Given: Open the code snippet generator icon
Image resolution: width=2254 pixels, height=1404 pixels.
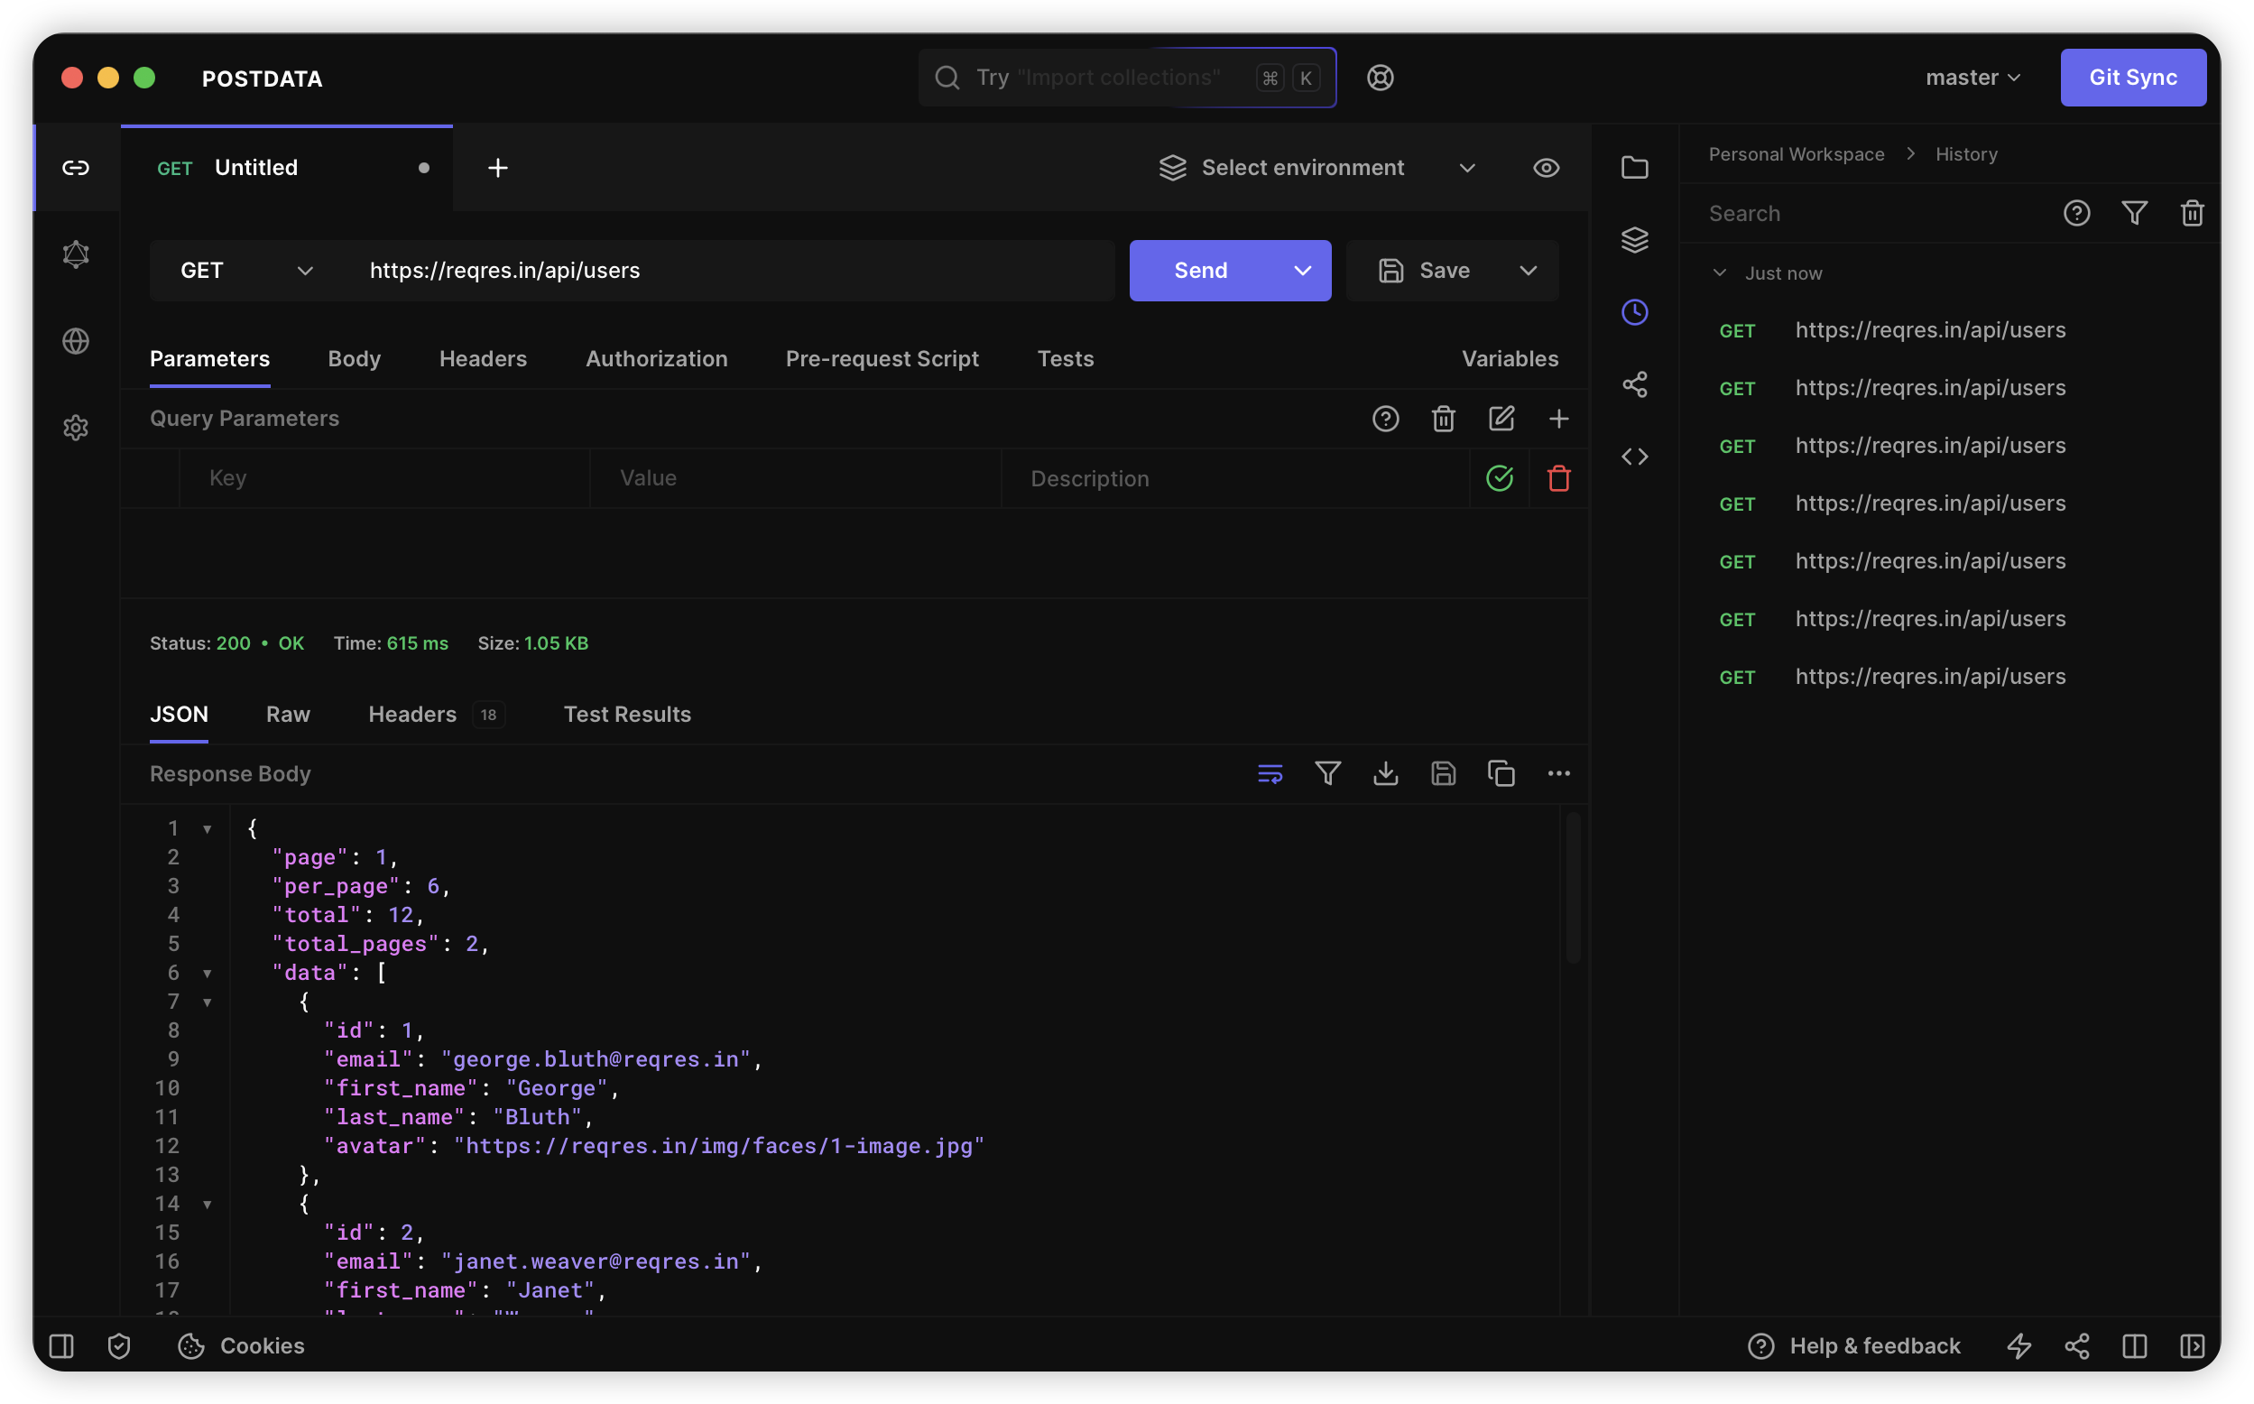Looking at the screenshot, I should [1634, 457].
